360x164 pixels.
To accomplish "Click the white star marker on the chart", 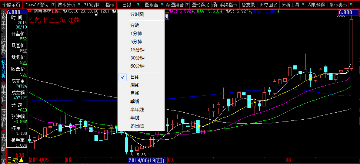I will click(x=96, y=15).
